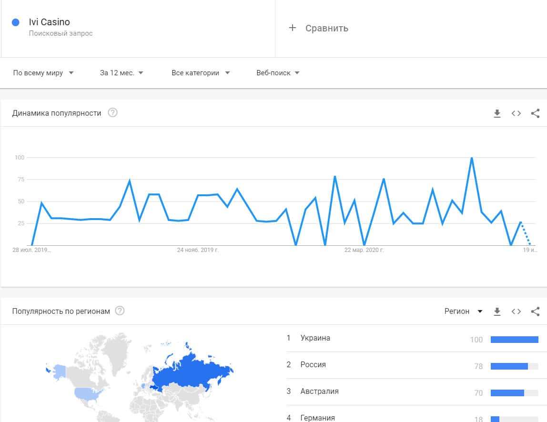Screen dimensions: 547x422
Task: Share the regional popularity section
Action: point(535,311)
